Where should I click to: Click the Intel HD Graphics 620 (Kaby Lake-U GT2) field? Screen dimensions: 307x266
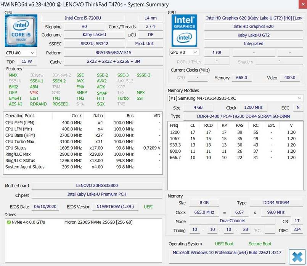tap(254, 18)
